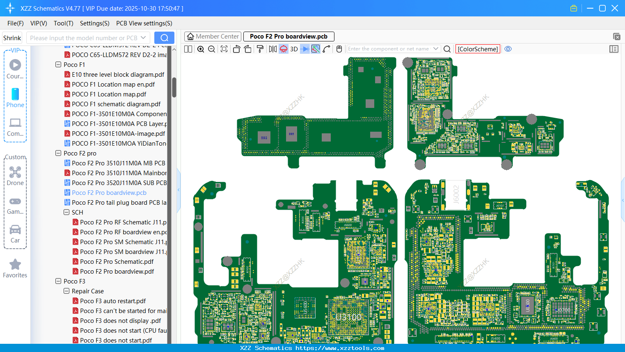Click the mouse settings icon
The image size is (625, 352).
[x=339, y=49]
